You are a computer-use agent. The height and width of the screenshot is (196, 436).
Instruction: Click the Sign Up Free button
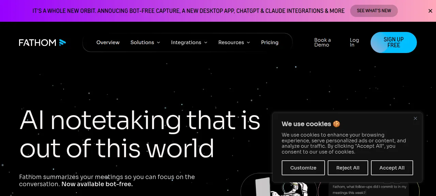click(394, 42)
